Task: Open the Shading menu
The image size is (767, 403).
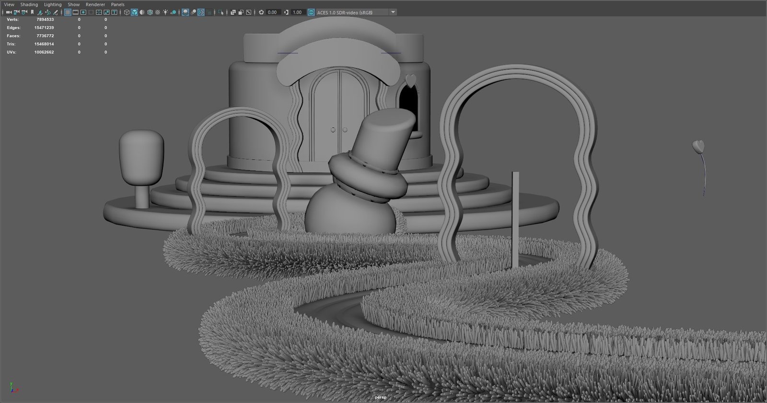Action: (x=29, y=4)
